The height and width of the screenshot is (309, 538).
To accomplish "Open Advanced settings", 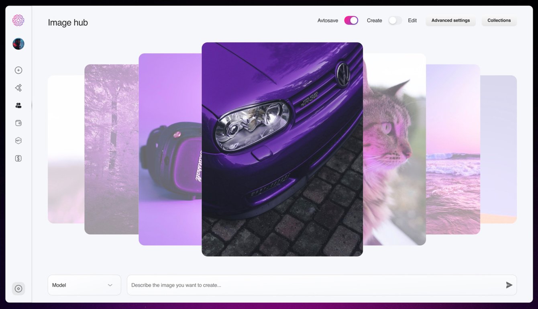I will (450, 20).
